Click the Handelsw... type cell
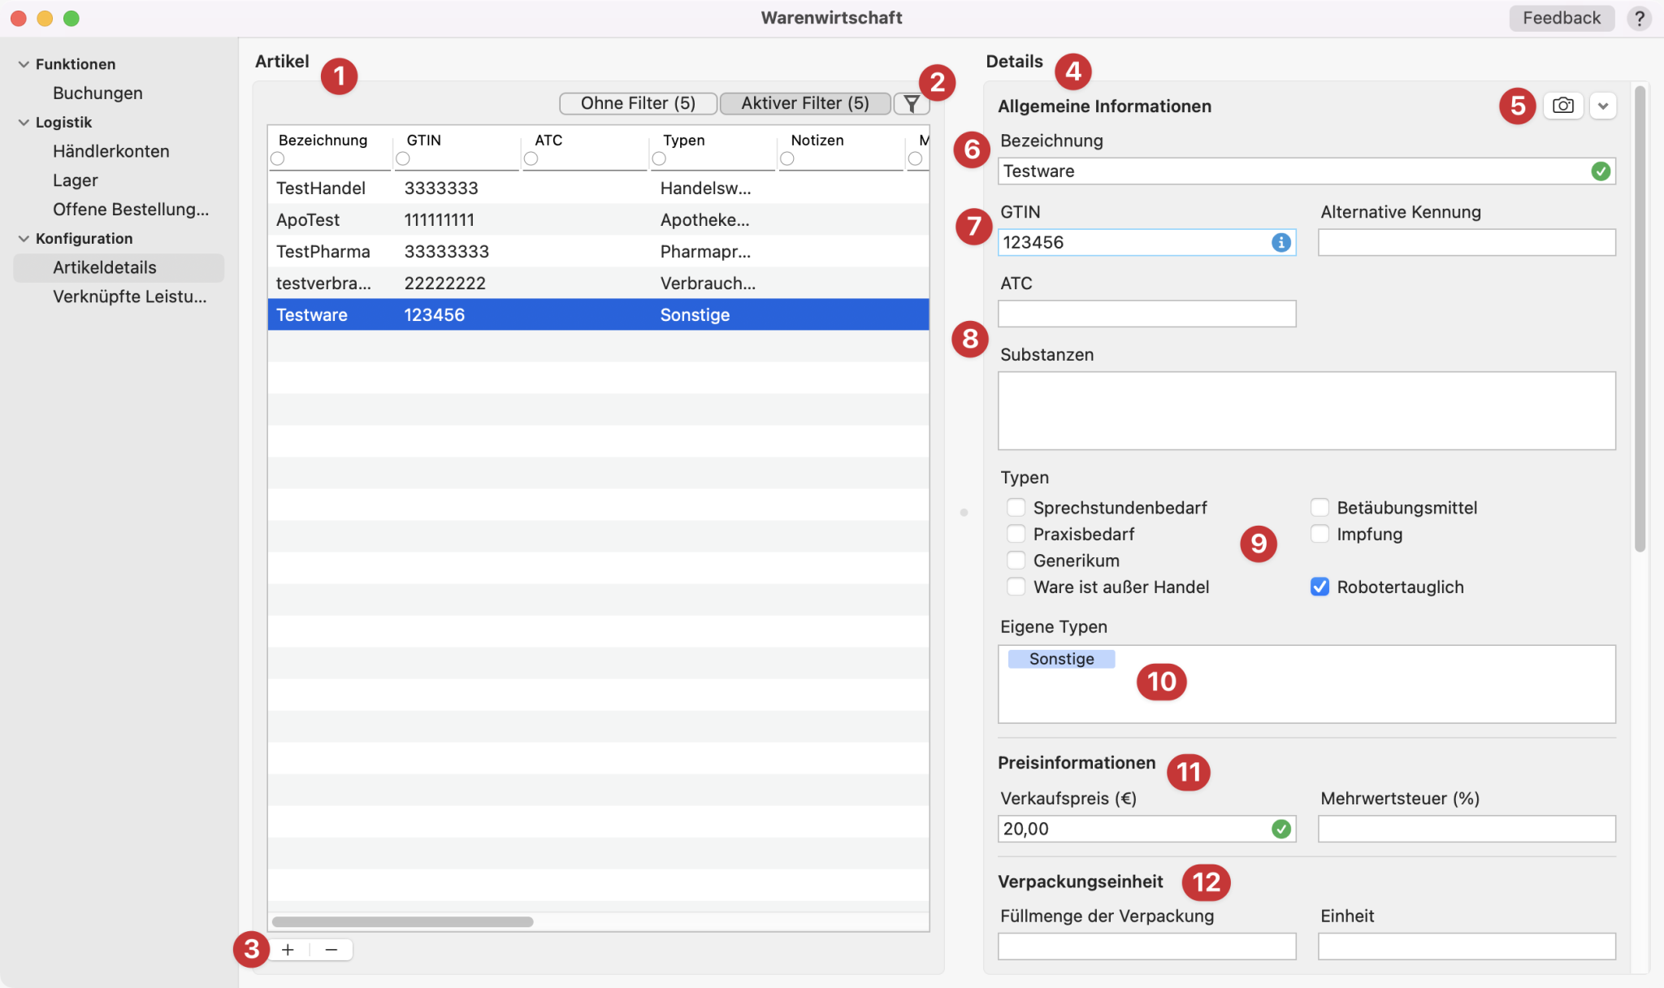The image size is (1664, 988). [705, 188]
